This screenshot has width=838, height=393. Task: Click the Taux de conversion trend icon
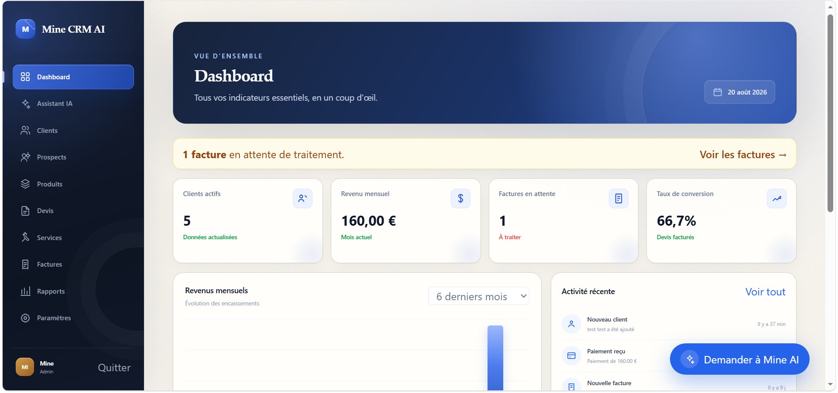click(776, 199)
